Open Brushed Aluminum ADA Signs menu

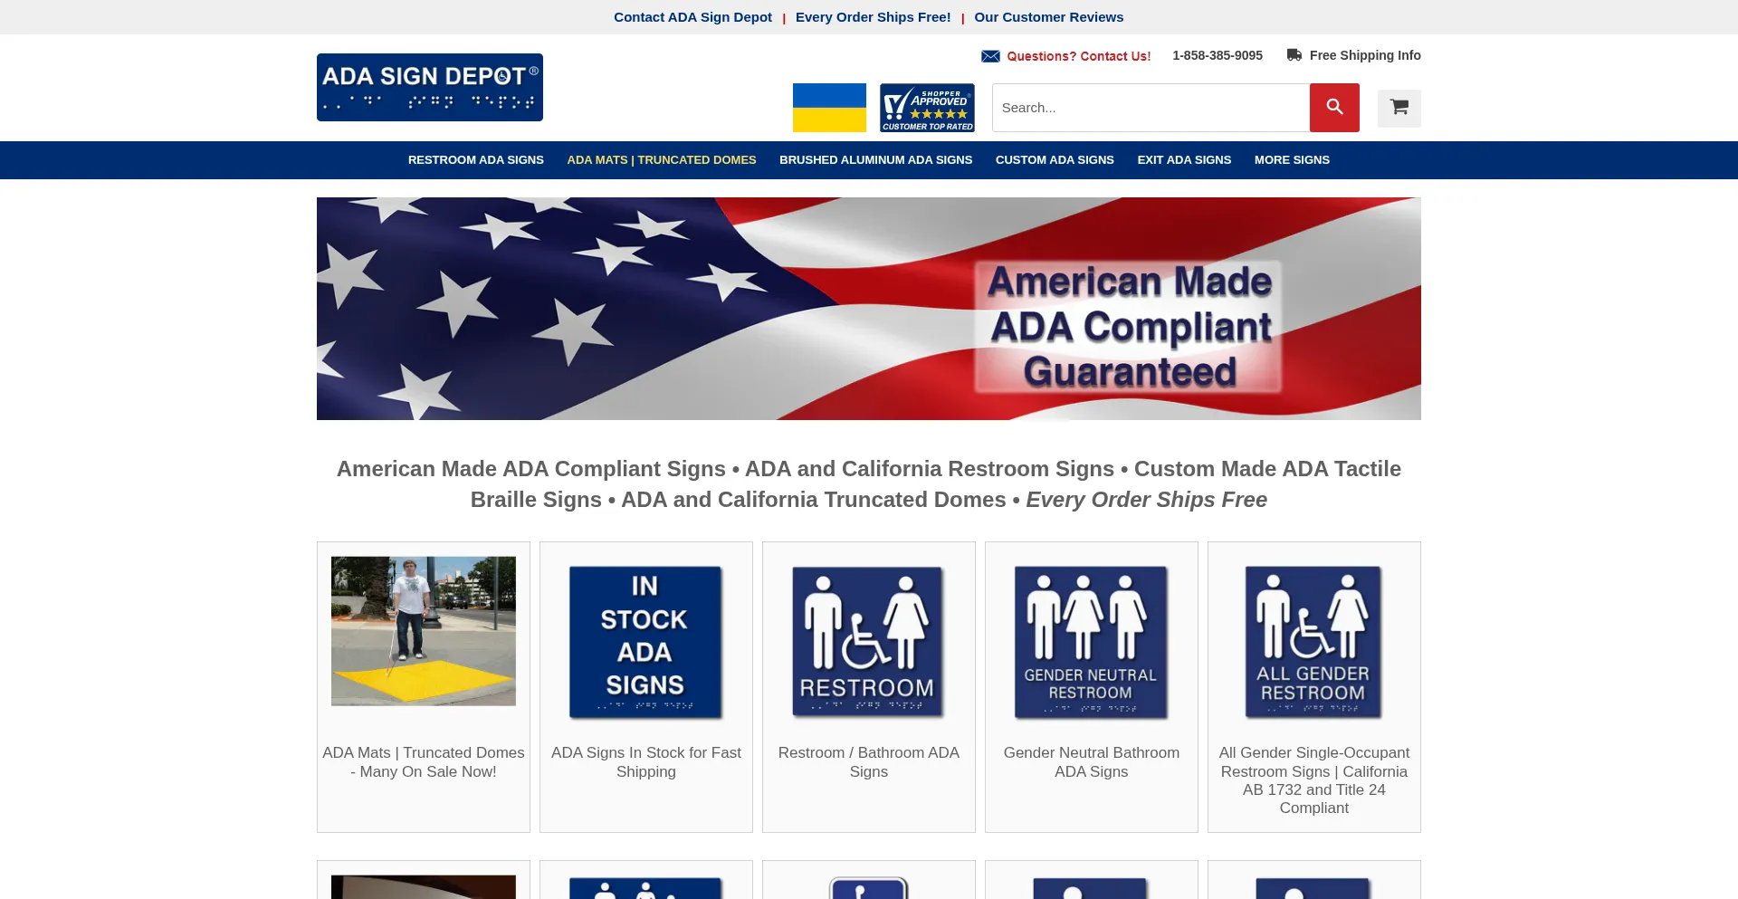click(x=875, y=160)
